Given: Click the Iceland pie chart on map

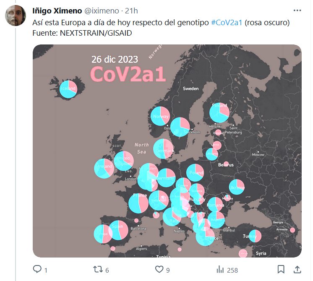Looking at the screenshot, I should click(x=68, y=89).
